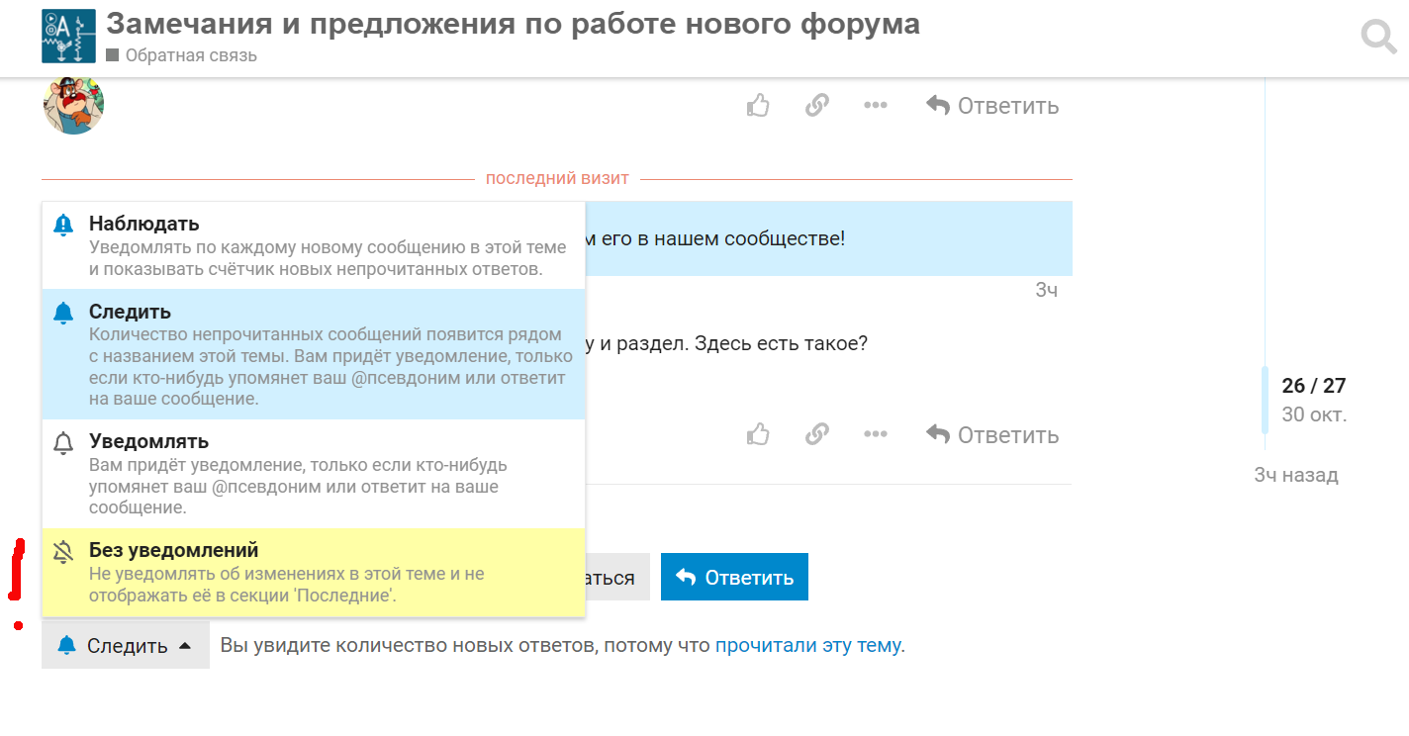Click the forum logo icon
This screenshot has height=736, width=1409.
(x=68, y=37)
